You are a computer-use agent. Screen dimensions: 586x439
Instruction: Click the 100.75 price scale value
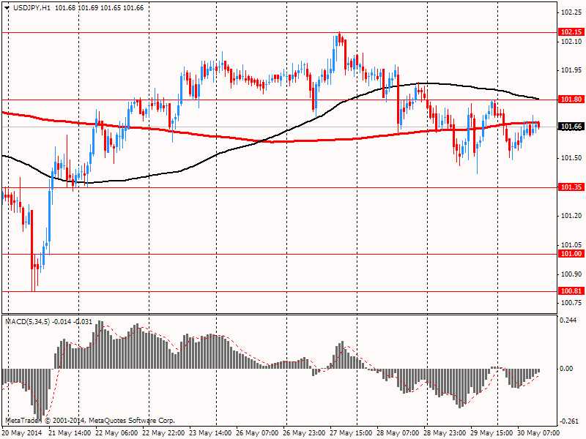point(571,303)
